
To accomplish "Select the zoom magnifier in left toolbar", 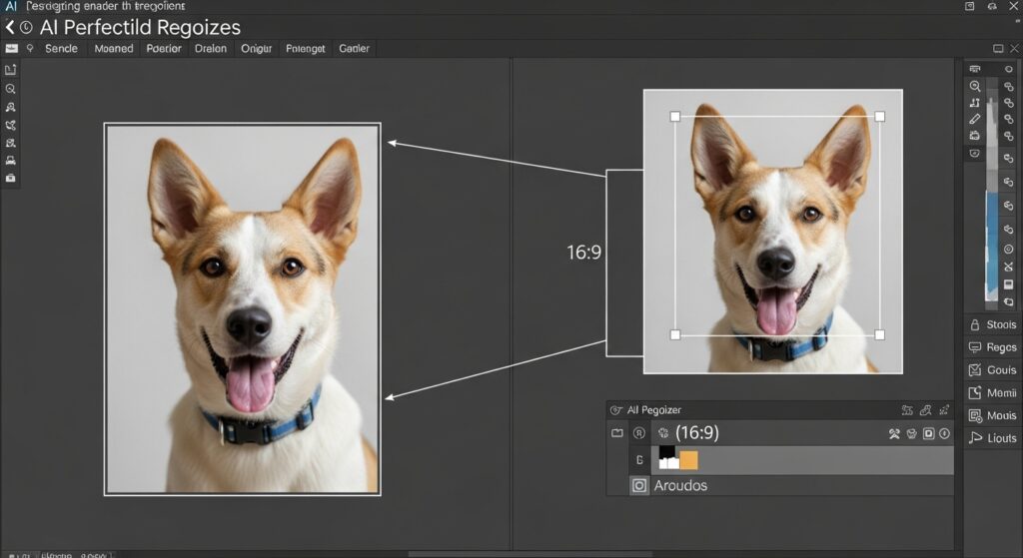I will pyautogui.click(x=11, y=88).
